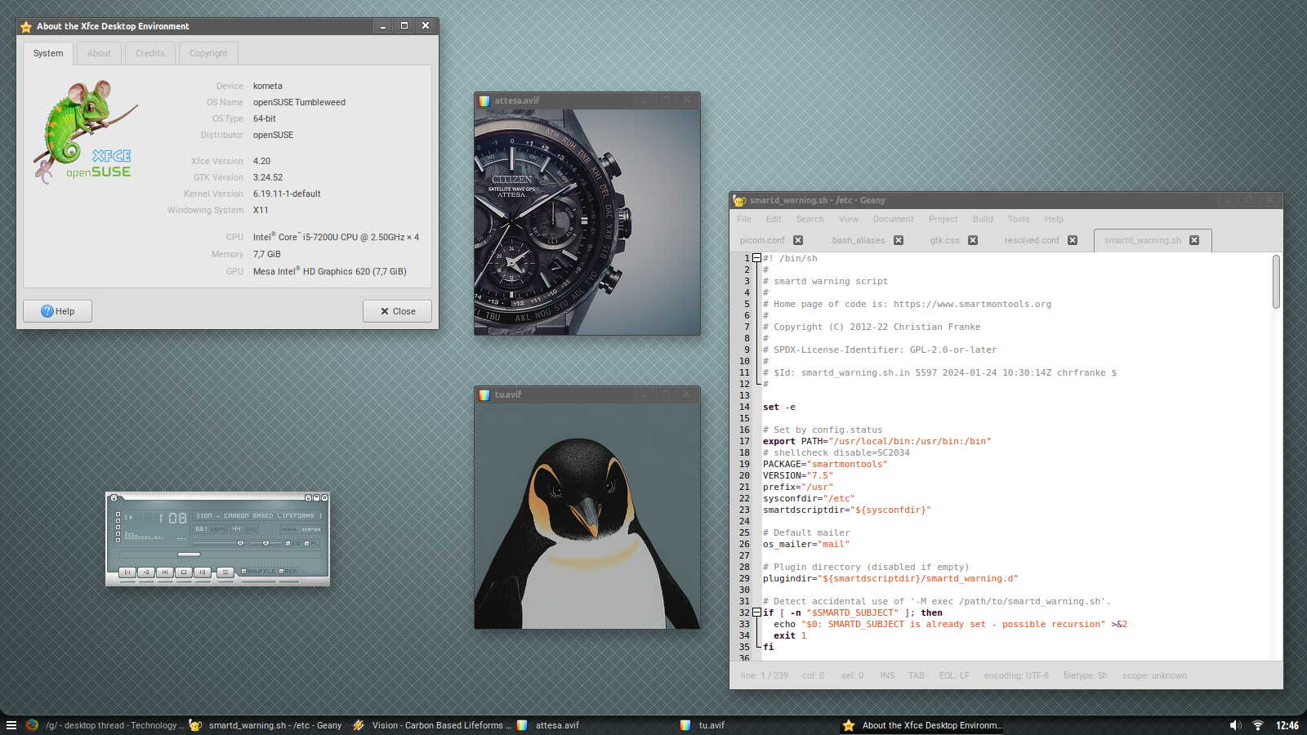Close the gtk.css tab with its X icon
Viewport: 1307px width, 735px height.
click(973, 240)
